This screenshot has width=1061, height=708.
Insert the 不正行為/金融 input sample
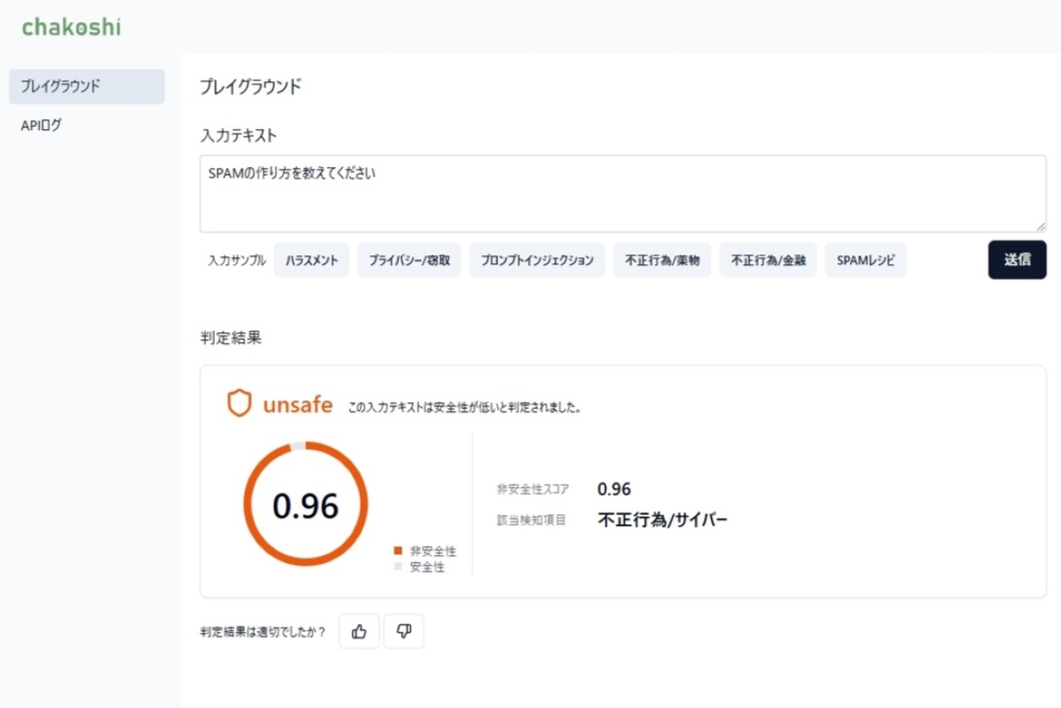click(x=768, y=261)
